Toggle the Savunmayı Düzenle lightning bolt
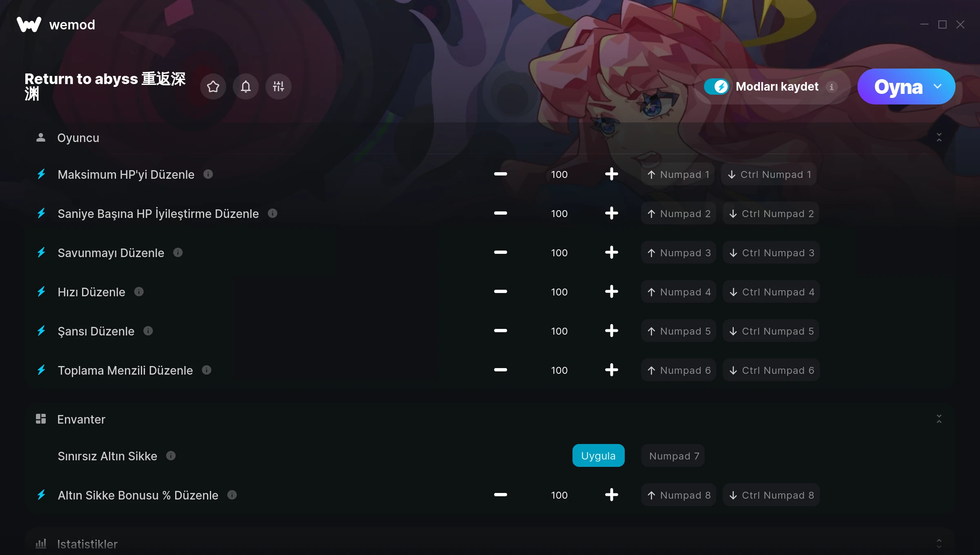980x555 pixels. (x=41, y=253)
